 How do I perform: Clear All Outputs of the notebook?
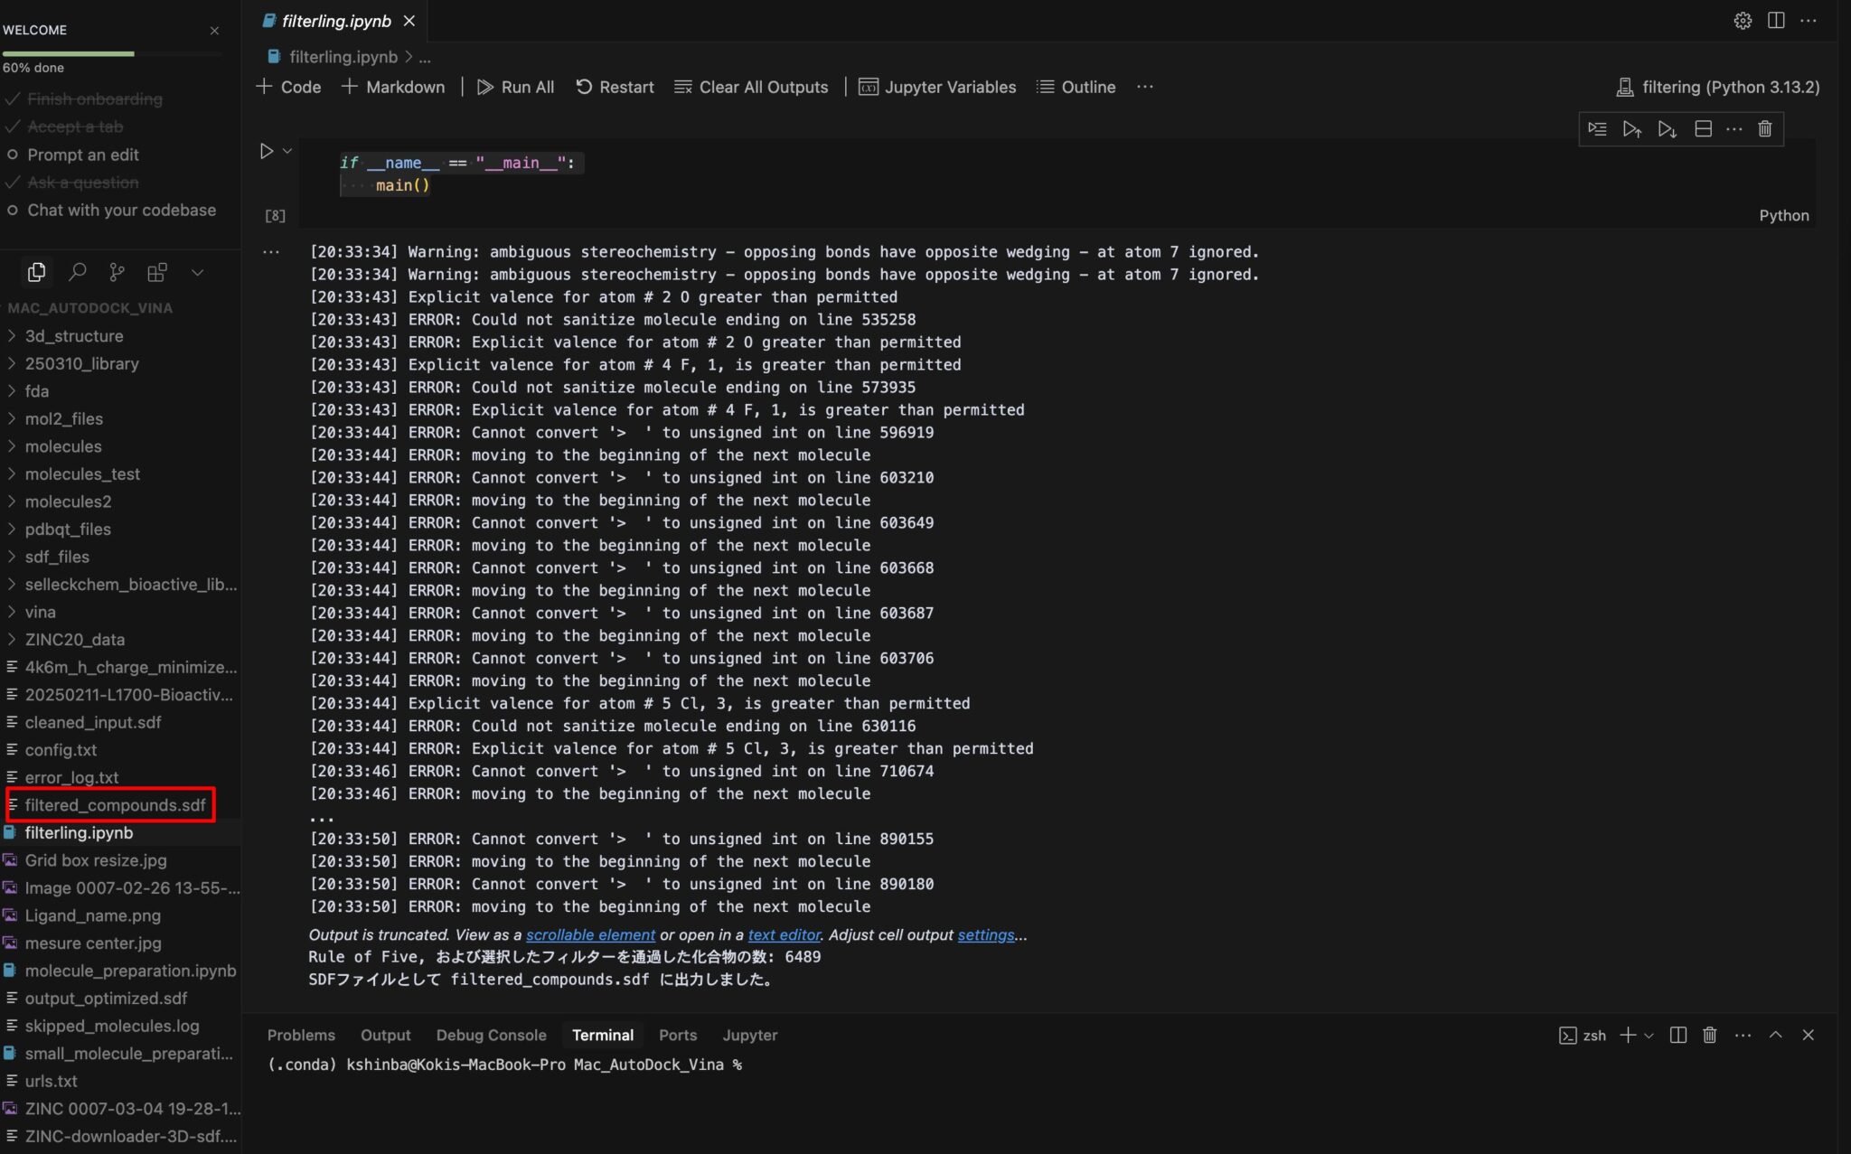click(x=751, y=87)
